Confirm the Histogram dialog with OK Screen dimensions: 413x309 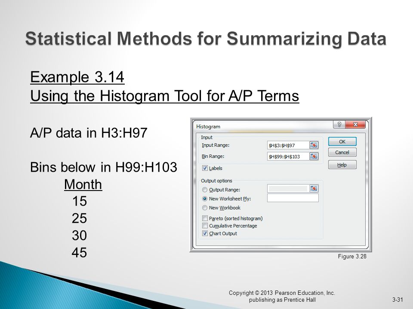click(x=342, y=141)
